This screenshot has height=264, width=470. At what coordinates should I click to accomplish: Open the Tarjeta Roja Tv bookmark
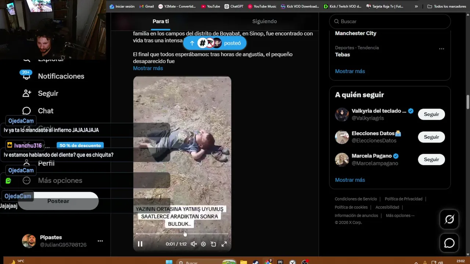[385, 6]
